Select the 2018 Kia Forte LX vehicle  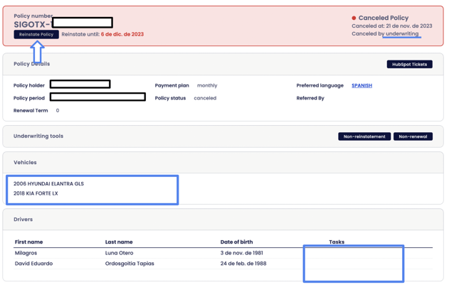[x=36, y=193]
